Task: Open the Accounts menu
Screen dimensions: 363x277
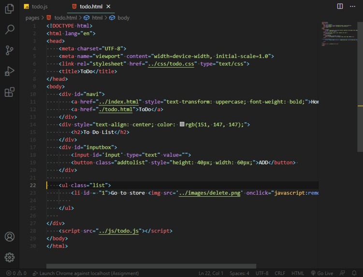Action: (10, 236)
